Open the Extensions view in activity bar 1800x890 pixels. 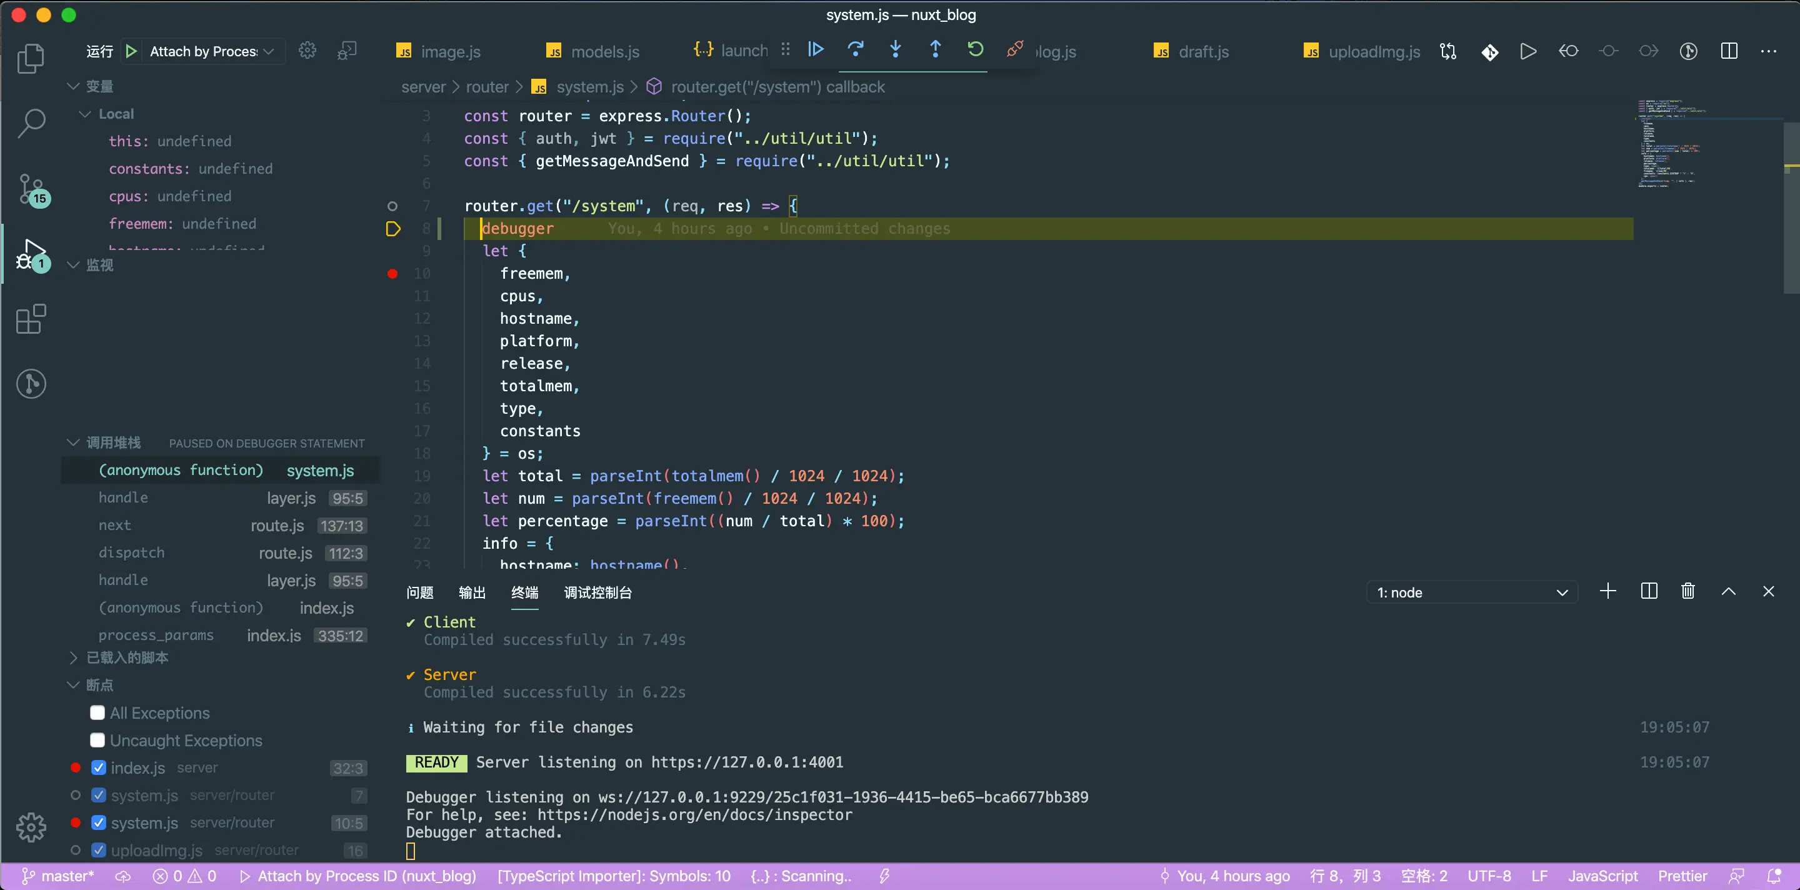coord(31,320)
